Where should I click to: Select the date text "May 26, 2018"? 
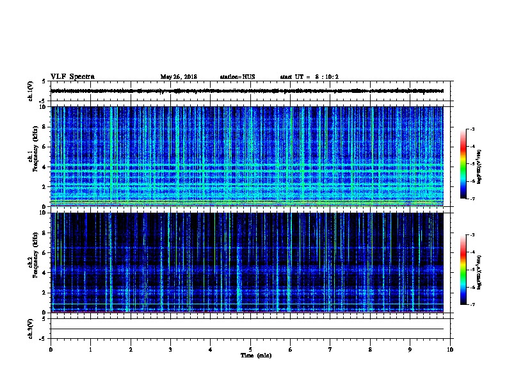click(x=179, y=77)
